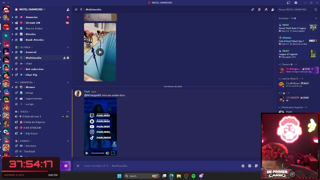The height and width of the screenshot is (180, 320).
Task: Click invite people icon beside server name
Action: 68,9
